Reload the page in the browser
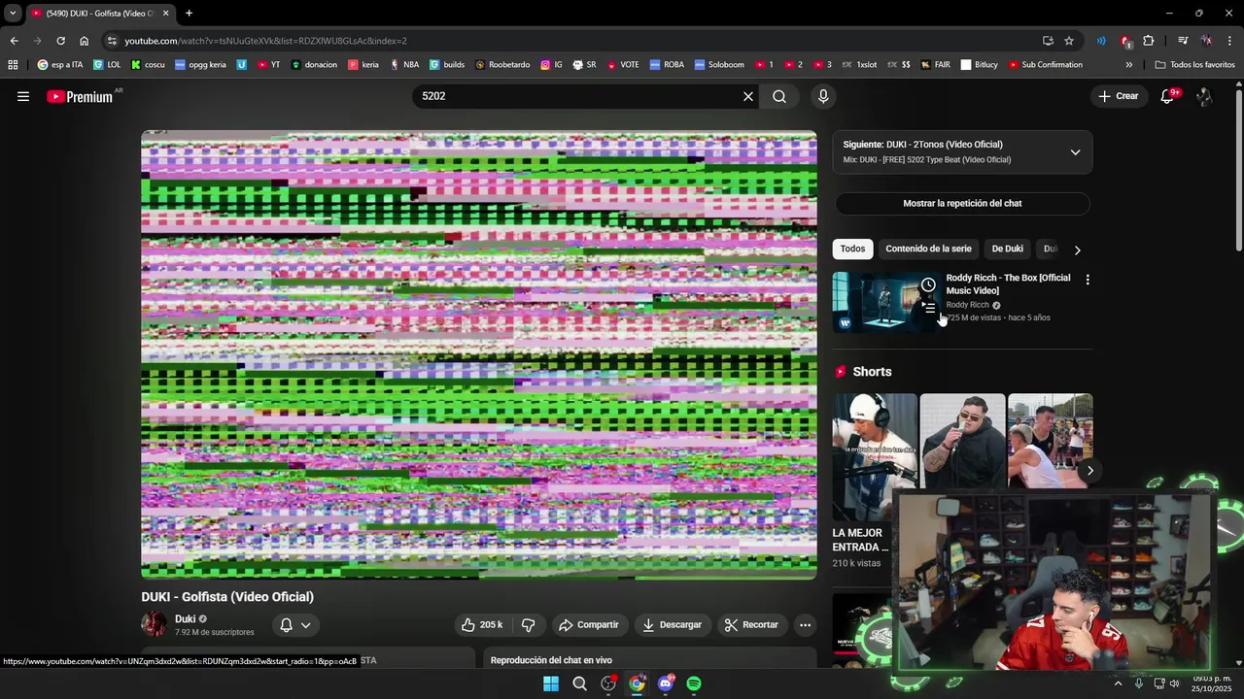 coord(60,41)
